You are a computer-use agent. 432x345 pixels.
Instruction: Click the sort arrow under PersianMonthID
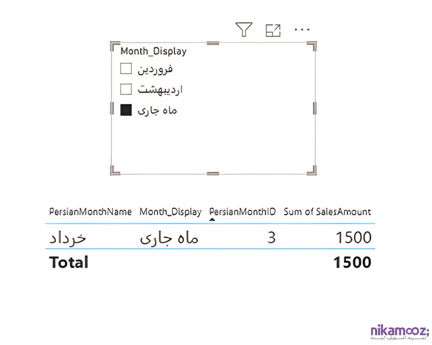(x=212, y=220)
